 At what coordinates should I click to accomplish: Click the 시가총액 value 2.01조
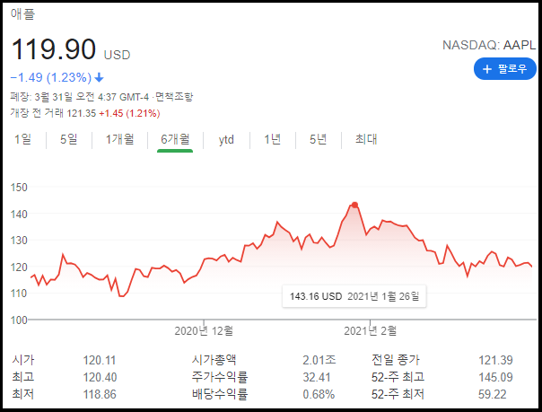pyautogui.click(x=319, y=360)
